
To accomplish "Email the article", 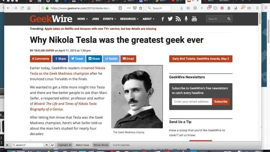I will (128, 59).
